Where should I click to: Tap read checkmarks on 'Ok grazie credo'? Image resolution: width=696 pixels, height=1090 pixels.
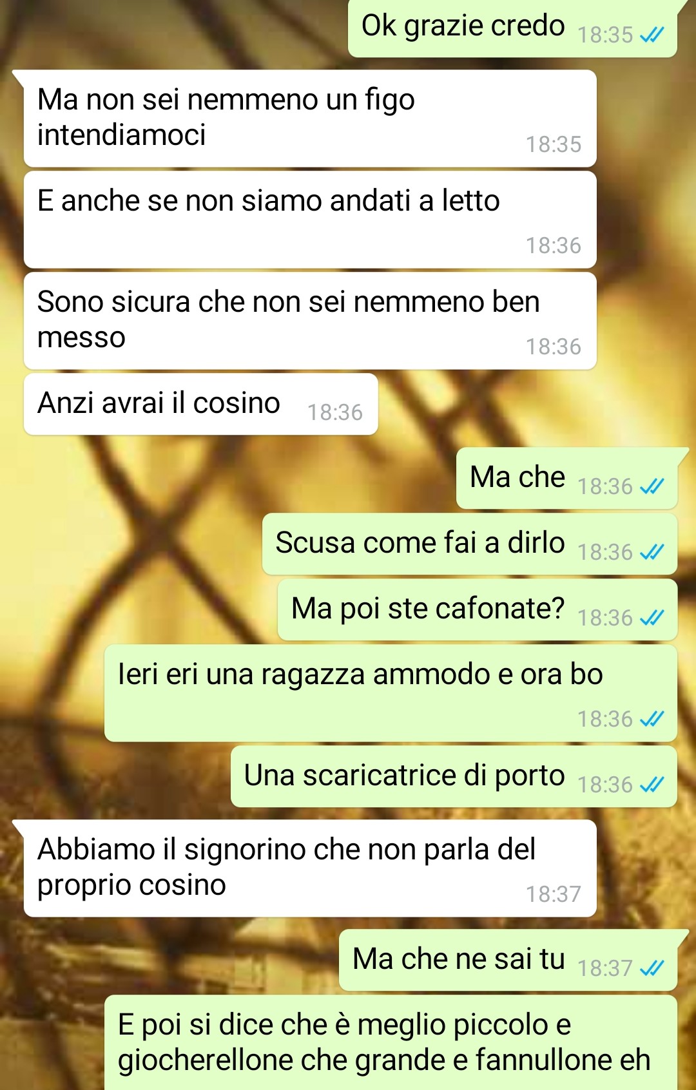[x=652, y=35]
